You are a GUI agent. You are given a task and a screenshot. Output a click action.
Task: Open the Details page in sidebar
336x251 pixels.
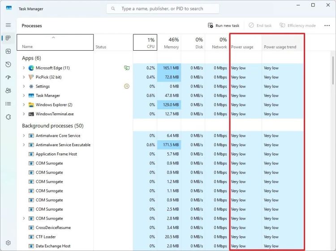click(8, 104)
